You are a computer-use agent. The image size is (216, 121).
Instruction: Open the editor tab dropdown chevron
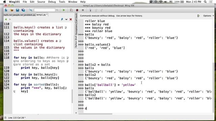(x=66, y=19)
